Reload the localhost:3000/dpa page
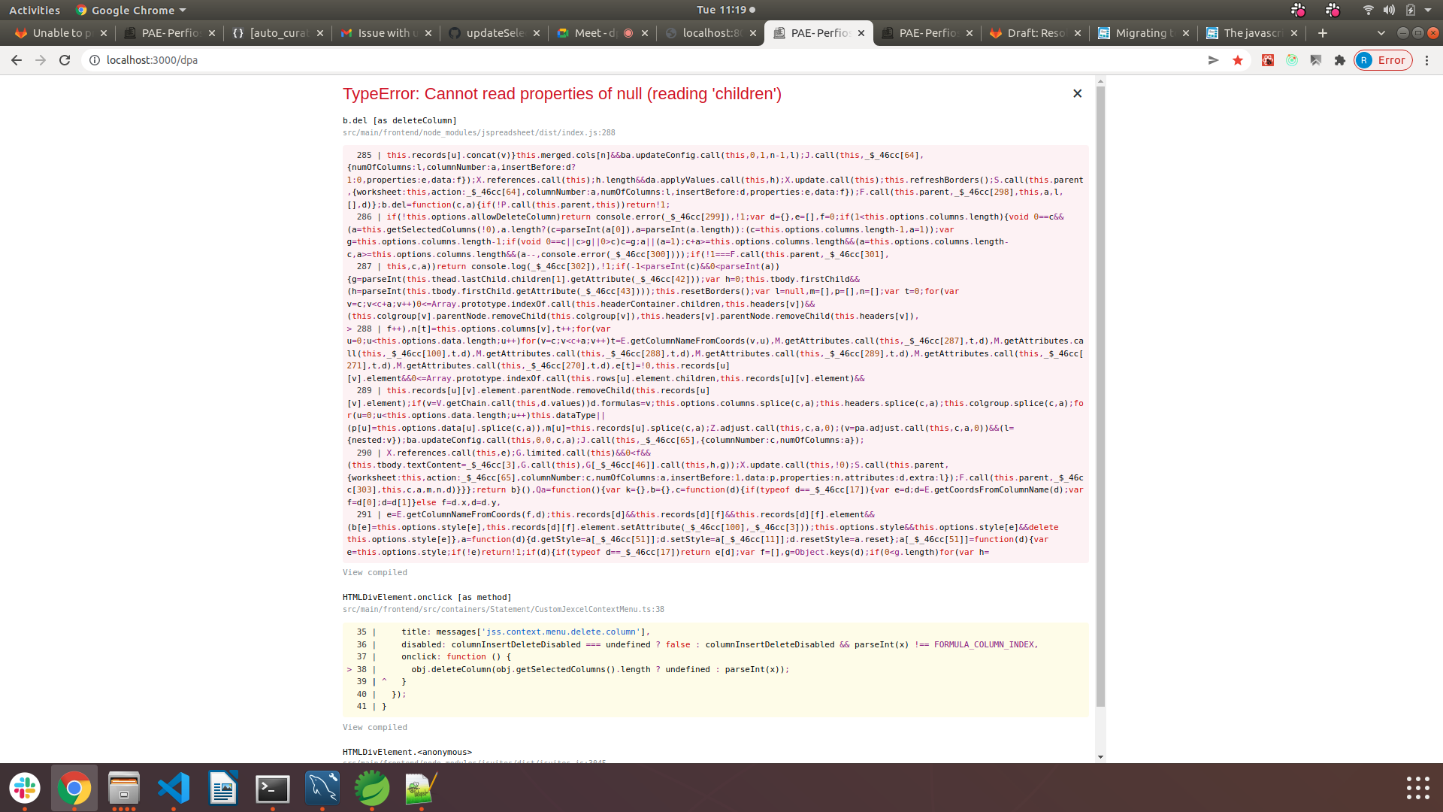The width and height of the screenshot is (1443, 812). tap(65, 60)
